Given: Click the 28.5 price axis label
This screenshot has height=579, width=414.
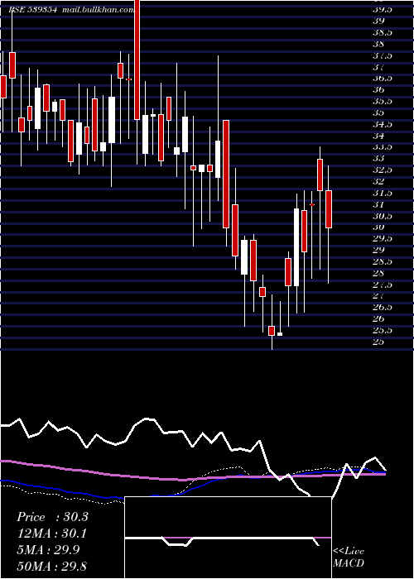Looking at the screenshot, I should point(382,262).
